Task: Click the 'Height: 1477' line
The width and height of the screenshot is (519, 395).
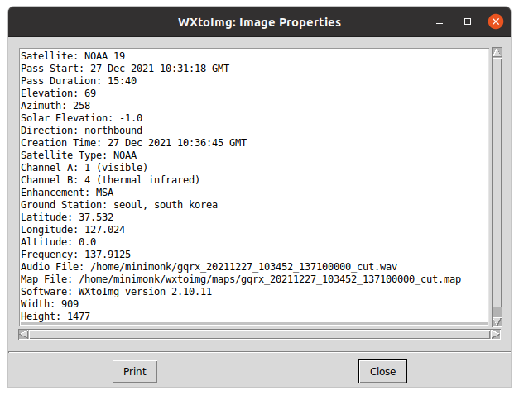Action: point(55,316)
